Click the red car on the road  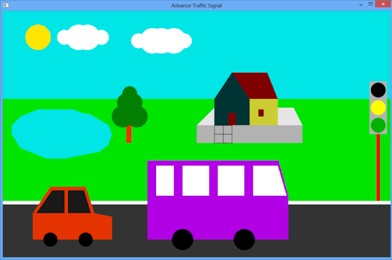72,217
